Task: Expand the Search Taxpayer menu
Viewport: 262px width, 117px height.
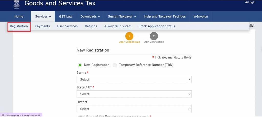Action: [x=122, y=16]
